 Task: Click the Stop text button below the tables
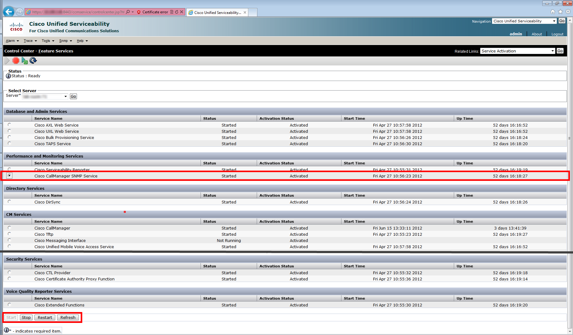coord(26,317)
